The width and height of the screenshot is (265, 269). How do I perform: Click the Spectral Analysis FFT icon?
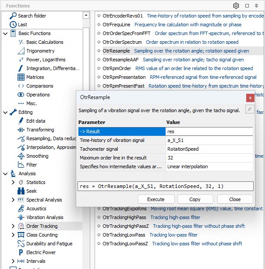click(21, 200)
